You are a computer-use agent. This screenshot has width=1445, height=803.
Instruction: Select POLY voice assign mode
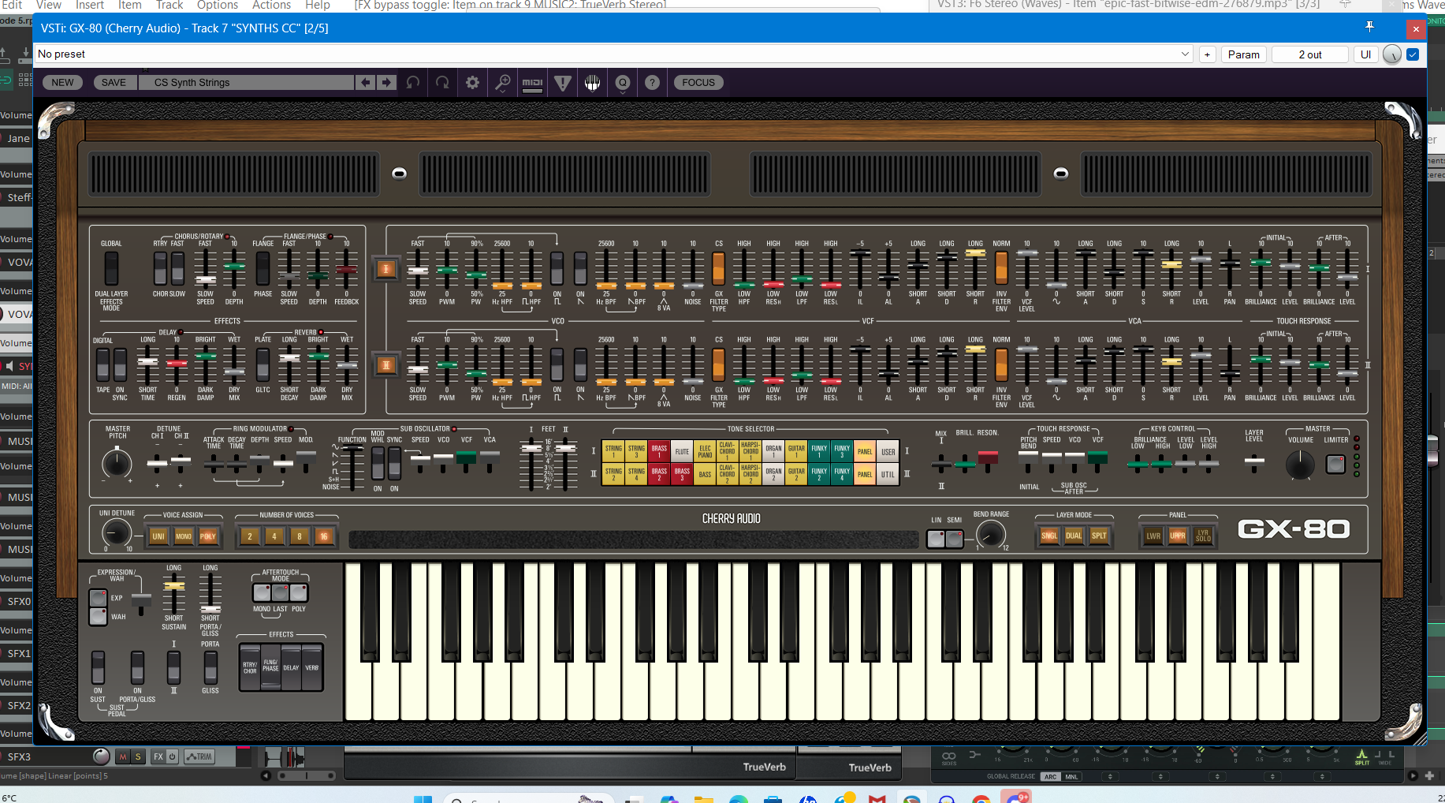208,536
